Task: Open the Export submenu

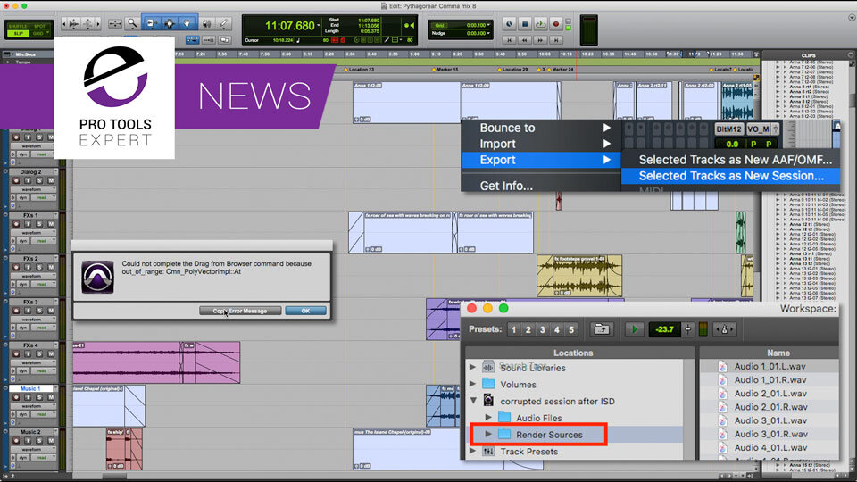Action: [541, 160]
